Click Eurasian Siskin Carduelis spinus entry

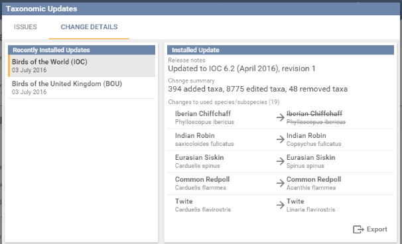(199, 161)
